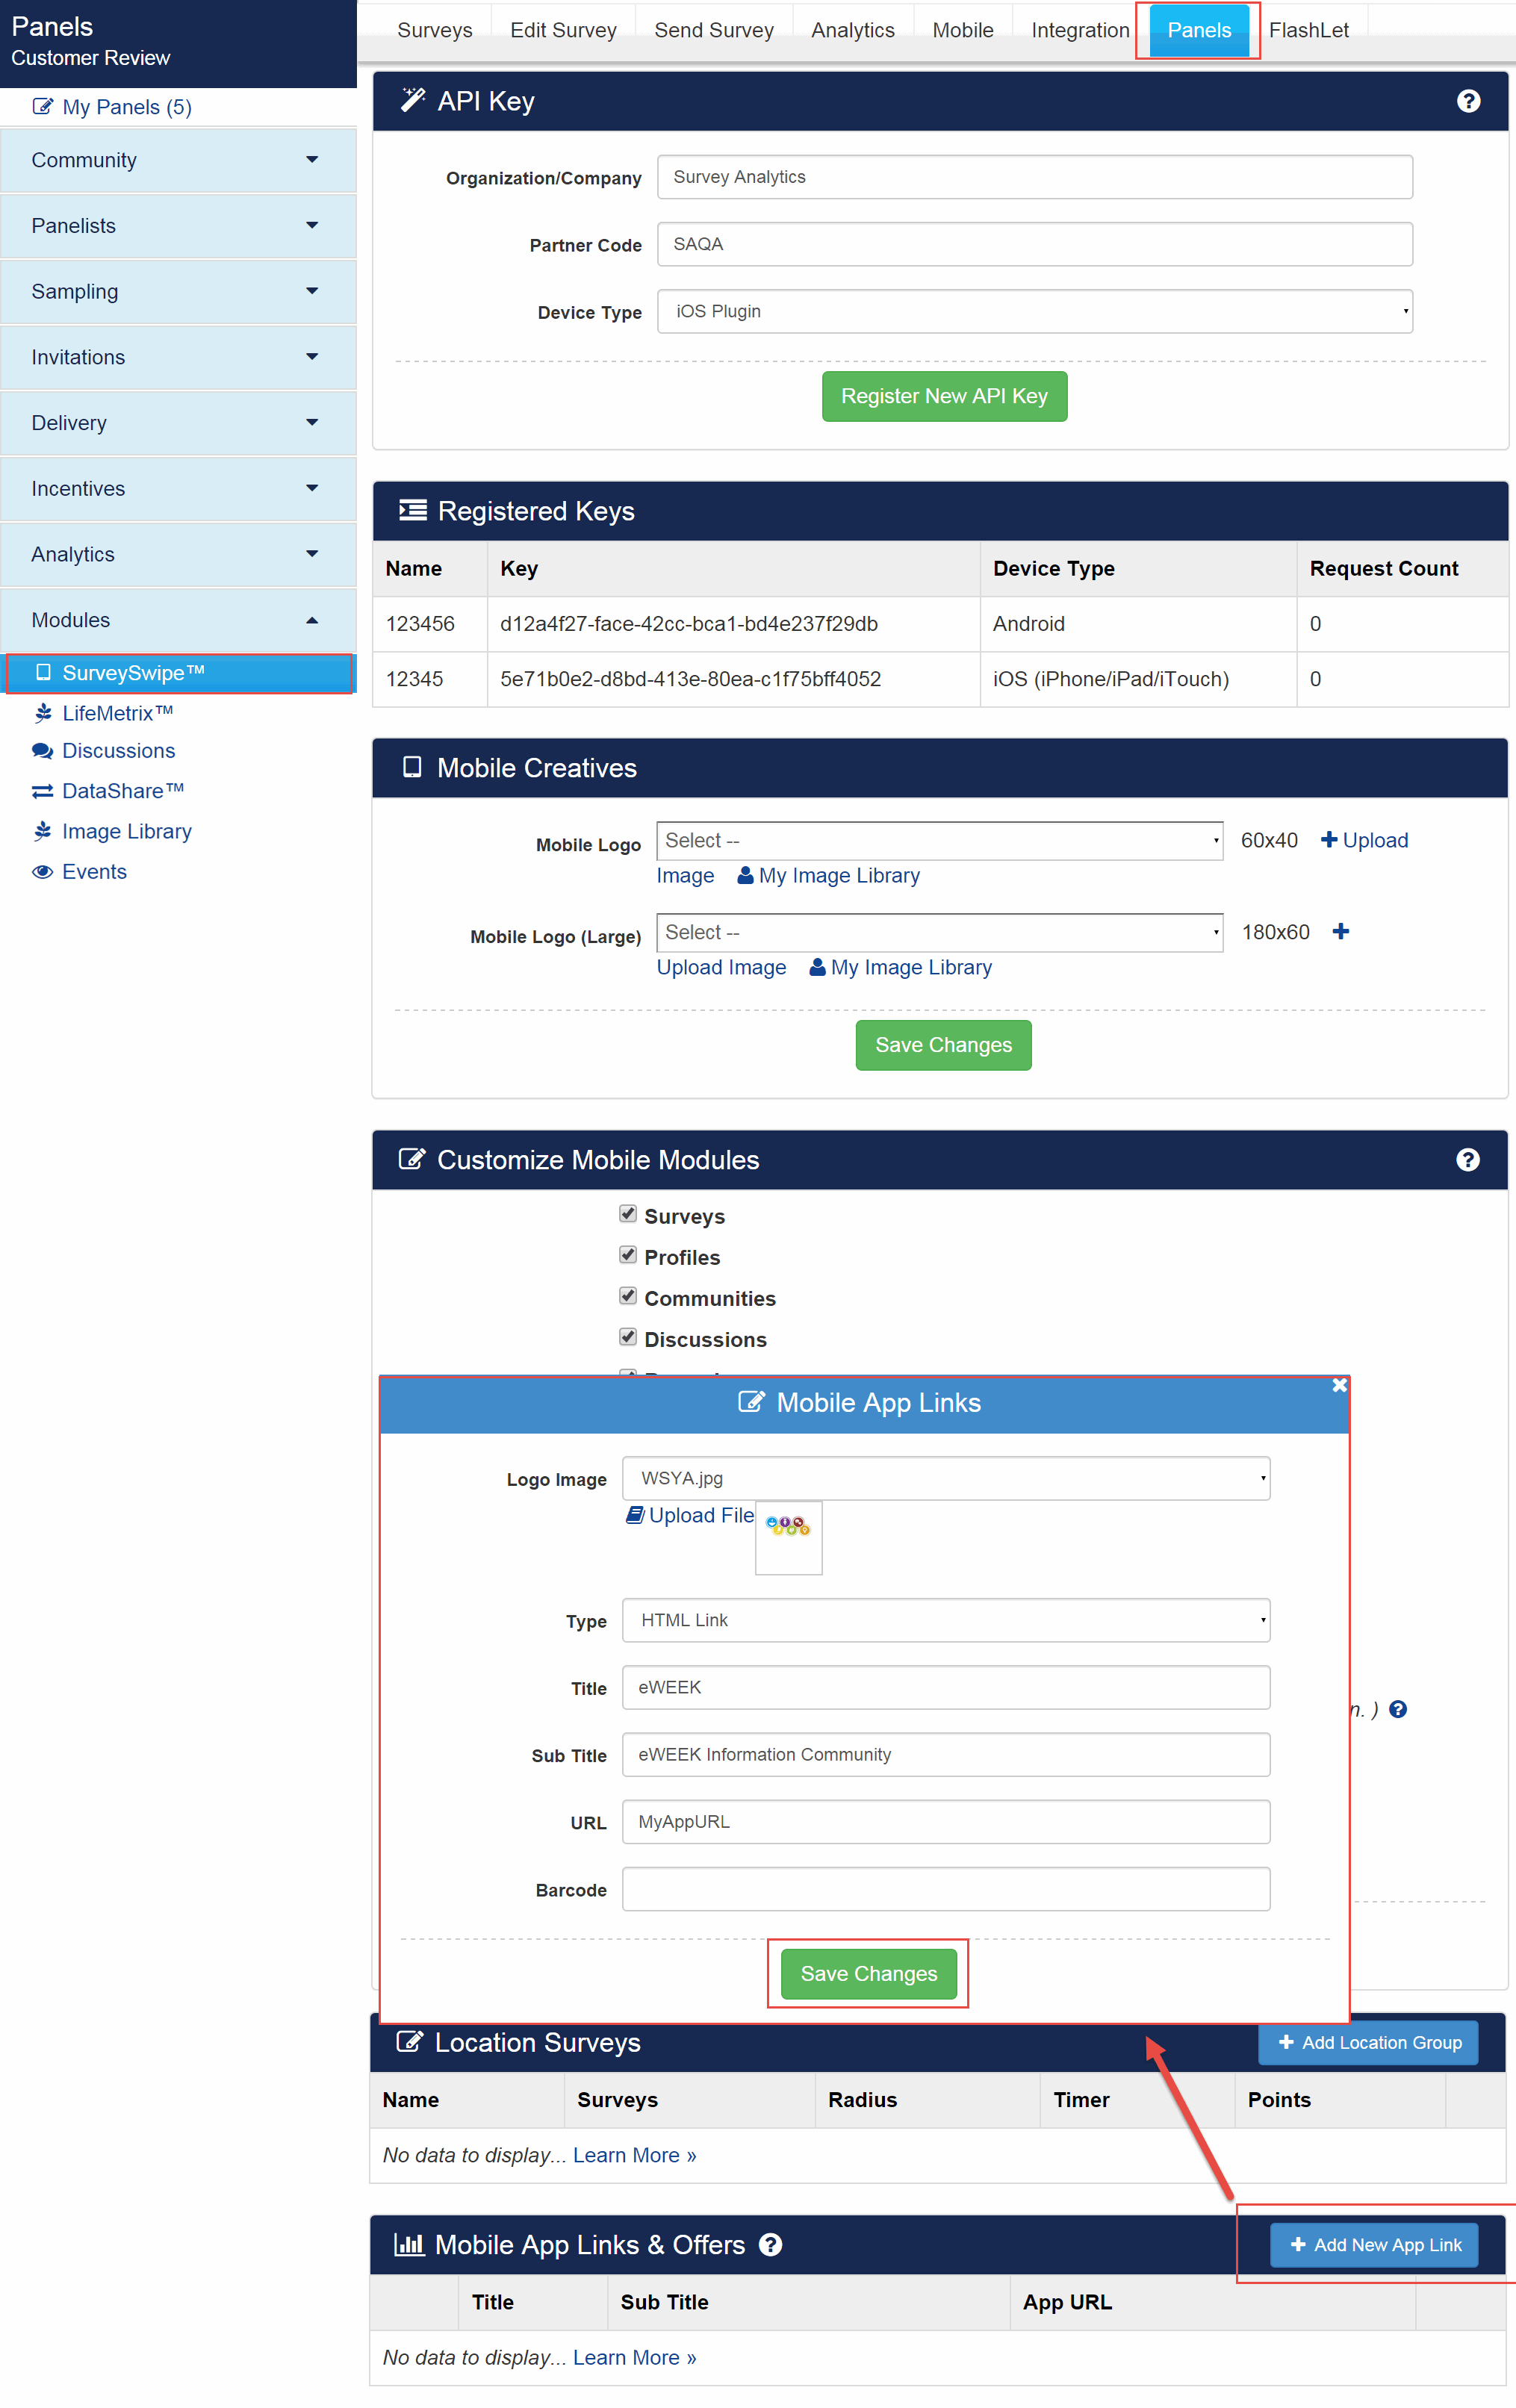
Task: Uncheck the Profiles module checkbox
Action: 627,1254
